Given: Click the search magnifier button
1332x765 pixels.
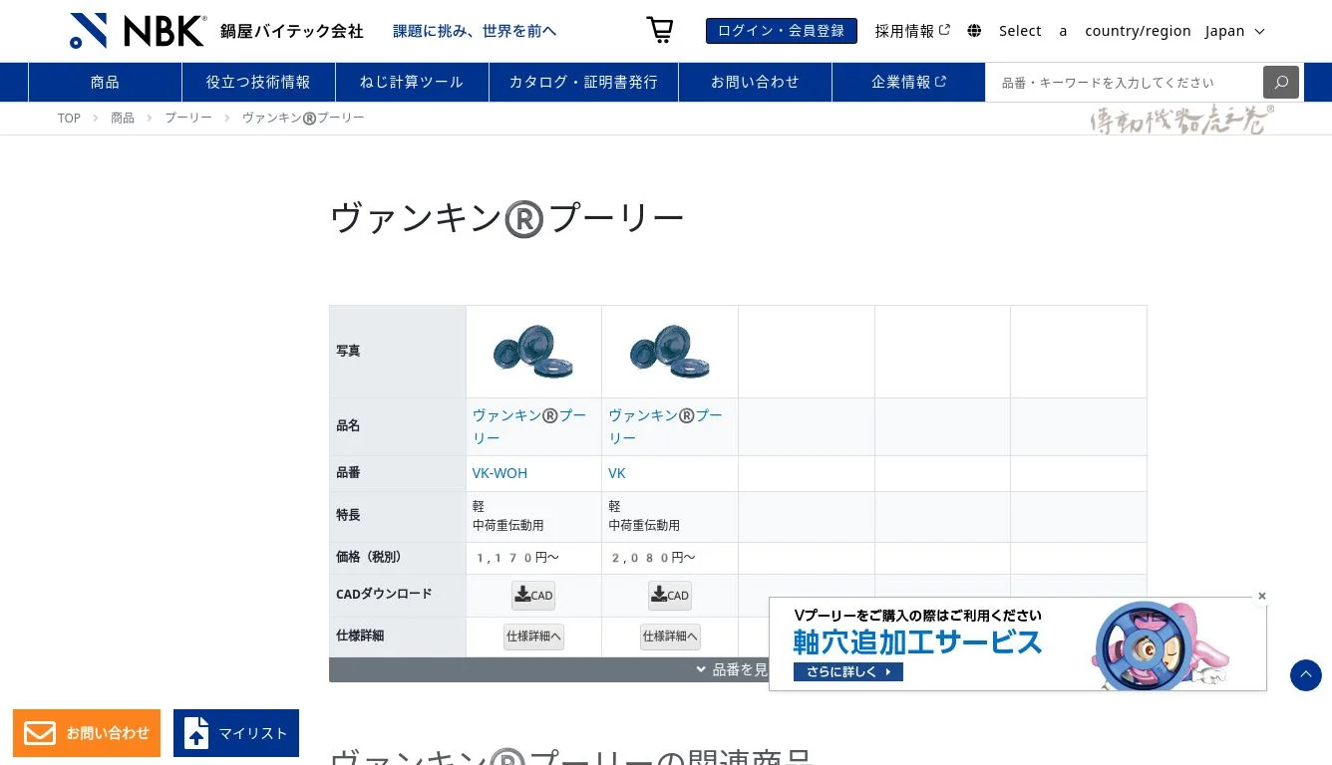Looking at the screenshot, I should (x=1281, y=82).
